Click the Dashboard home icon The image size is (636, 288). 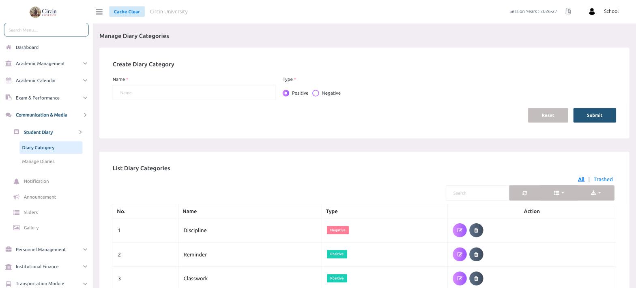(x=9, y=47)
